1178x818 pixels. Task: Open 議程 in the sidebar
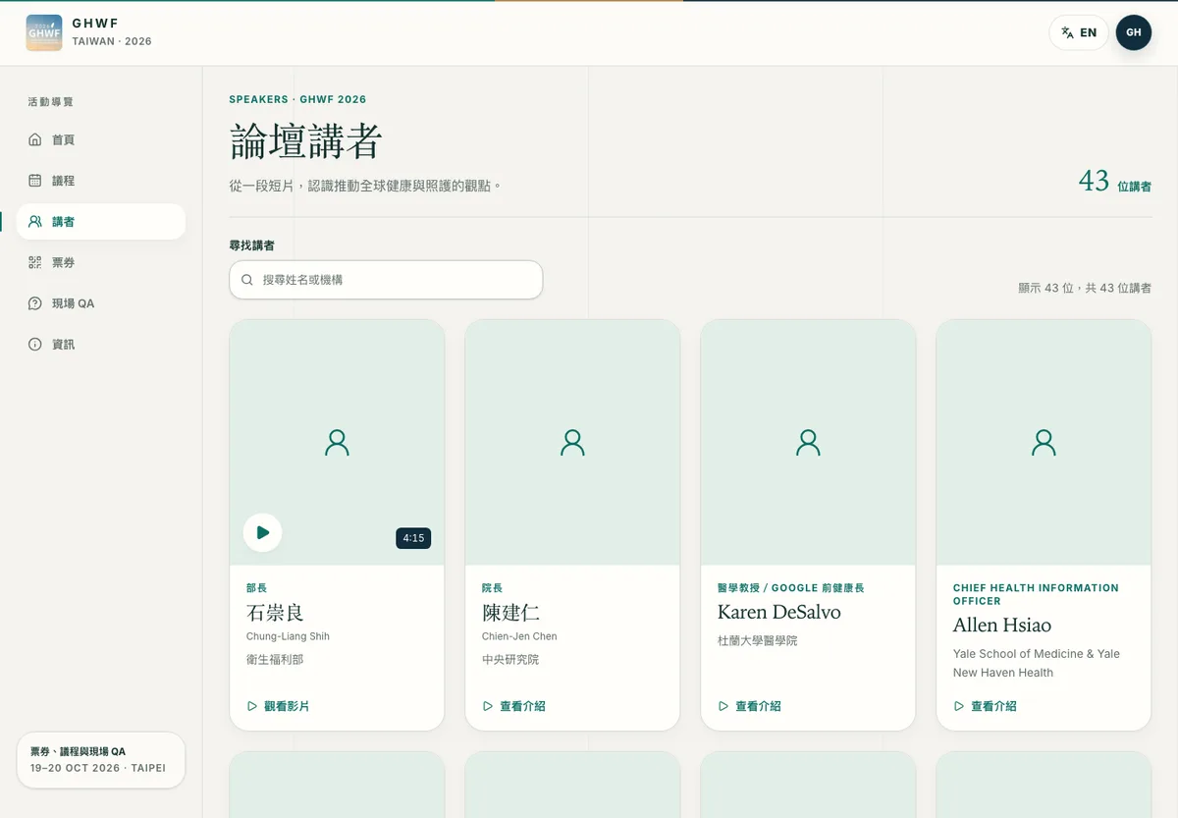pyautogui.click(x=101, y=181)
